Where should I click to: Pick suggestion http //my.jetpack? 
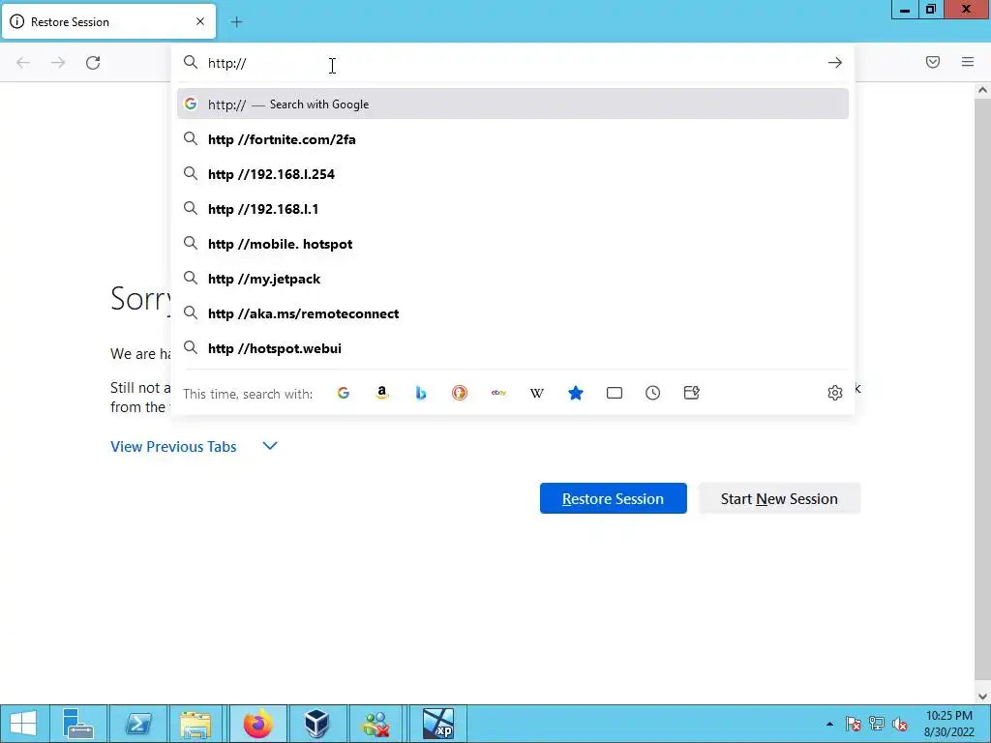coord(513,279)
